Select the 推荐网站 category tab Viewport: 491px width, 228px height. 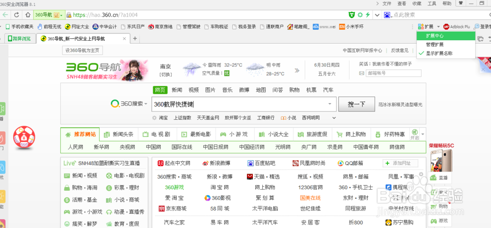point(80,134)
